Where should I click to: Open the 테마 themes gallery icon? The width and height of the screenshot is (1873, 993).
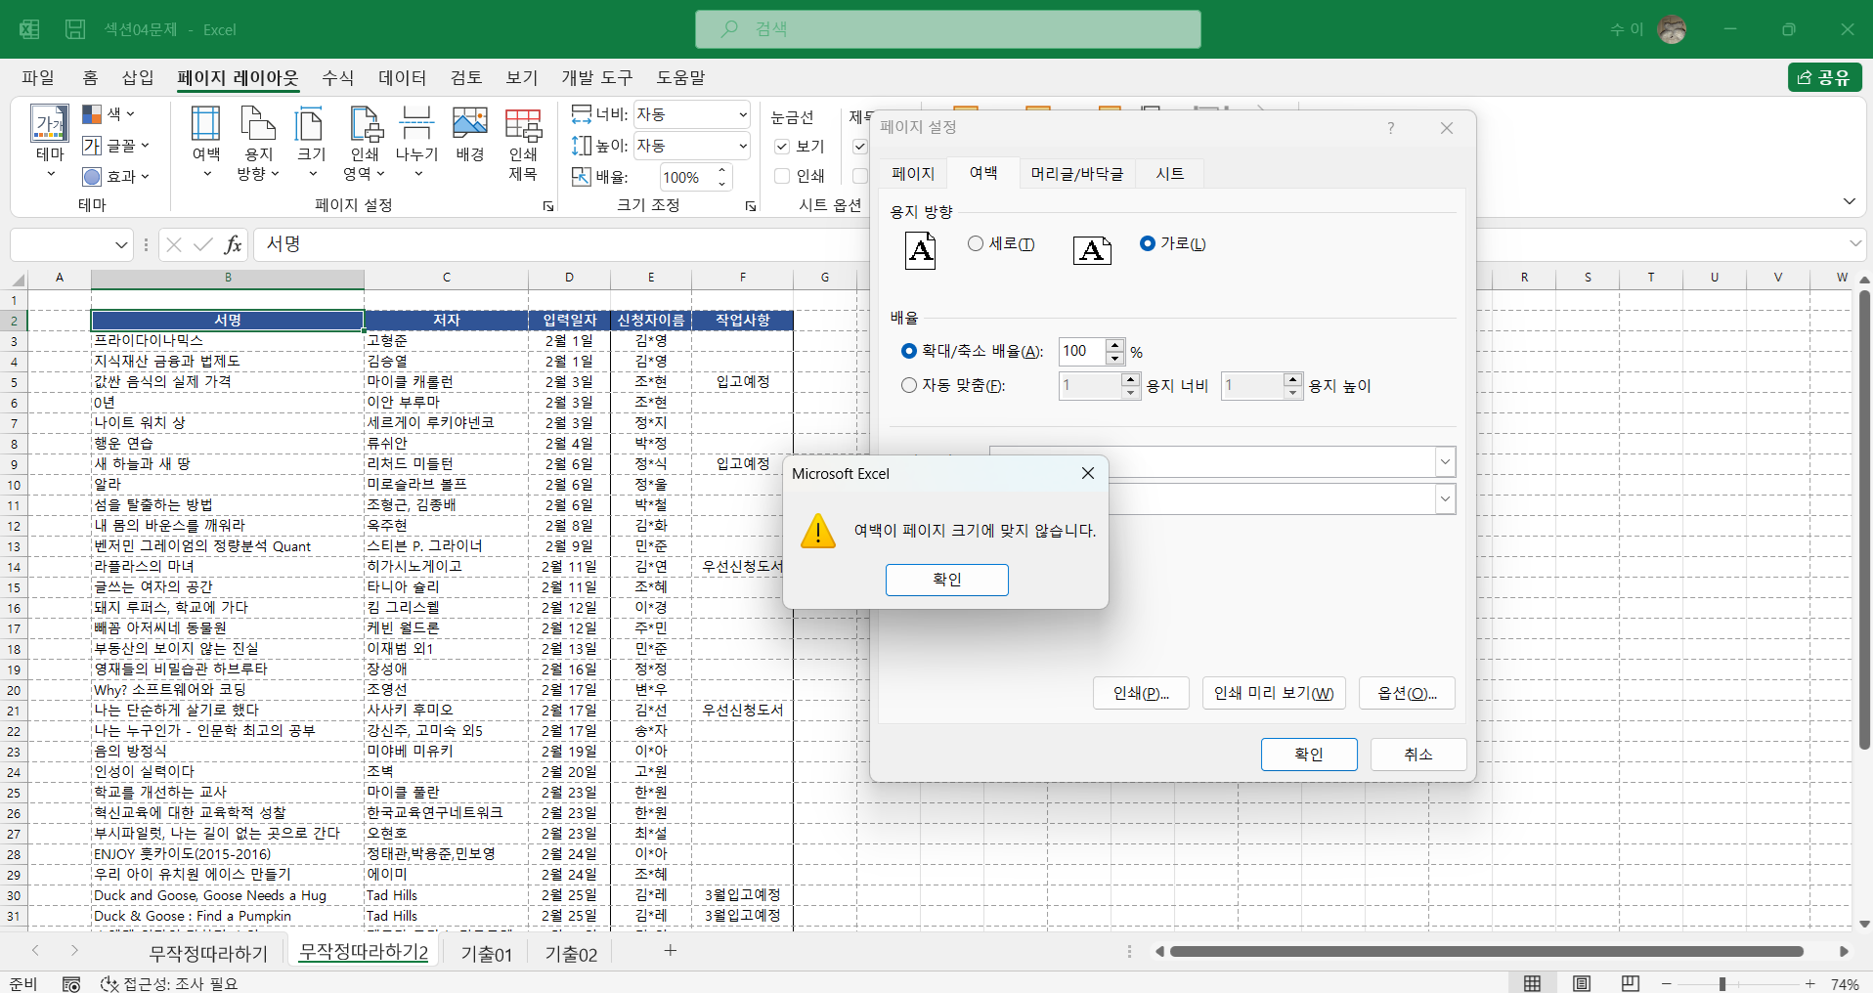point(50,142)
